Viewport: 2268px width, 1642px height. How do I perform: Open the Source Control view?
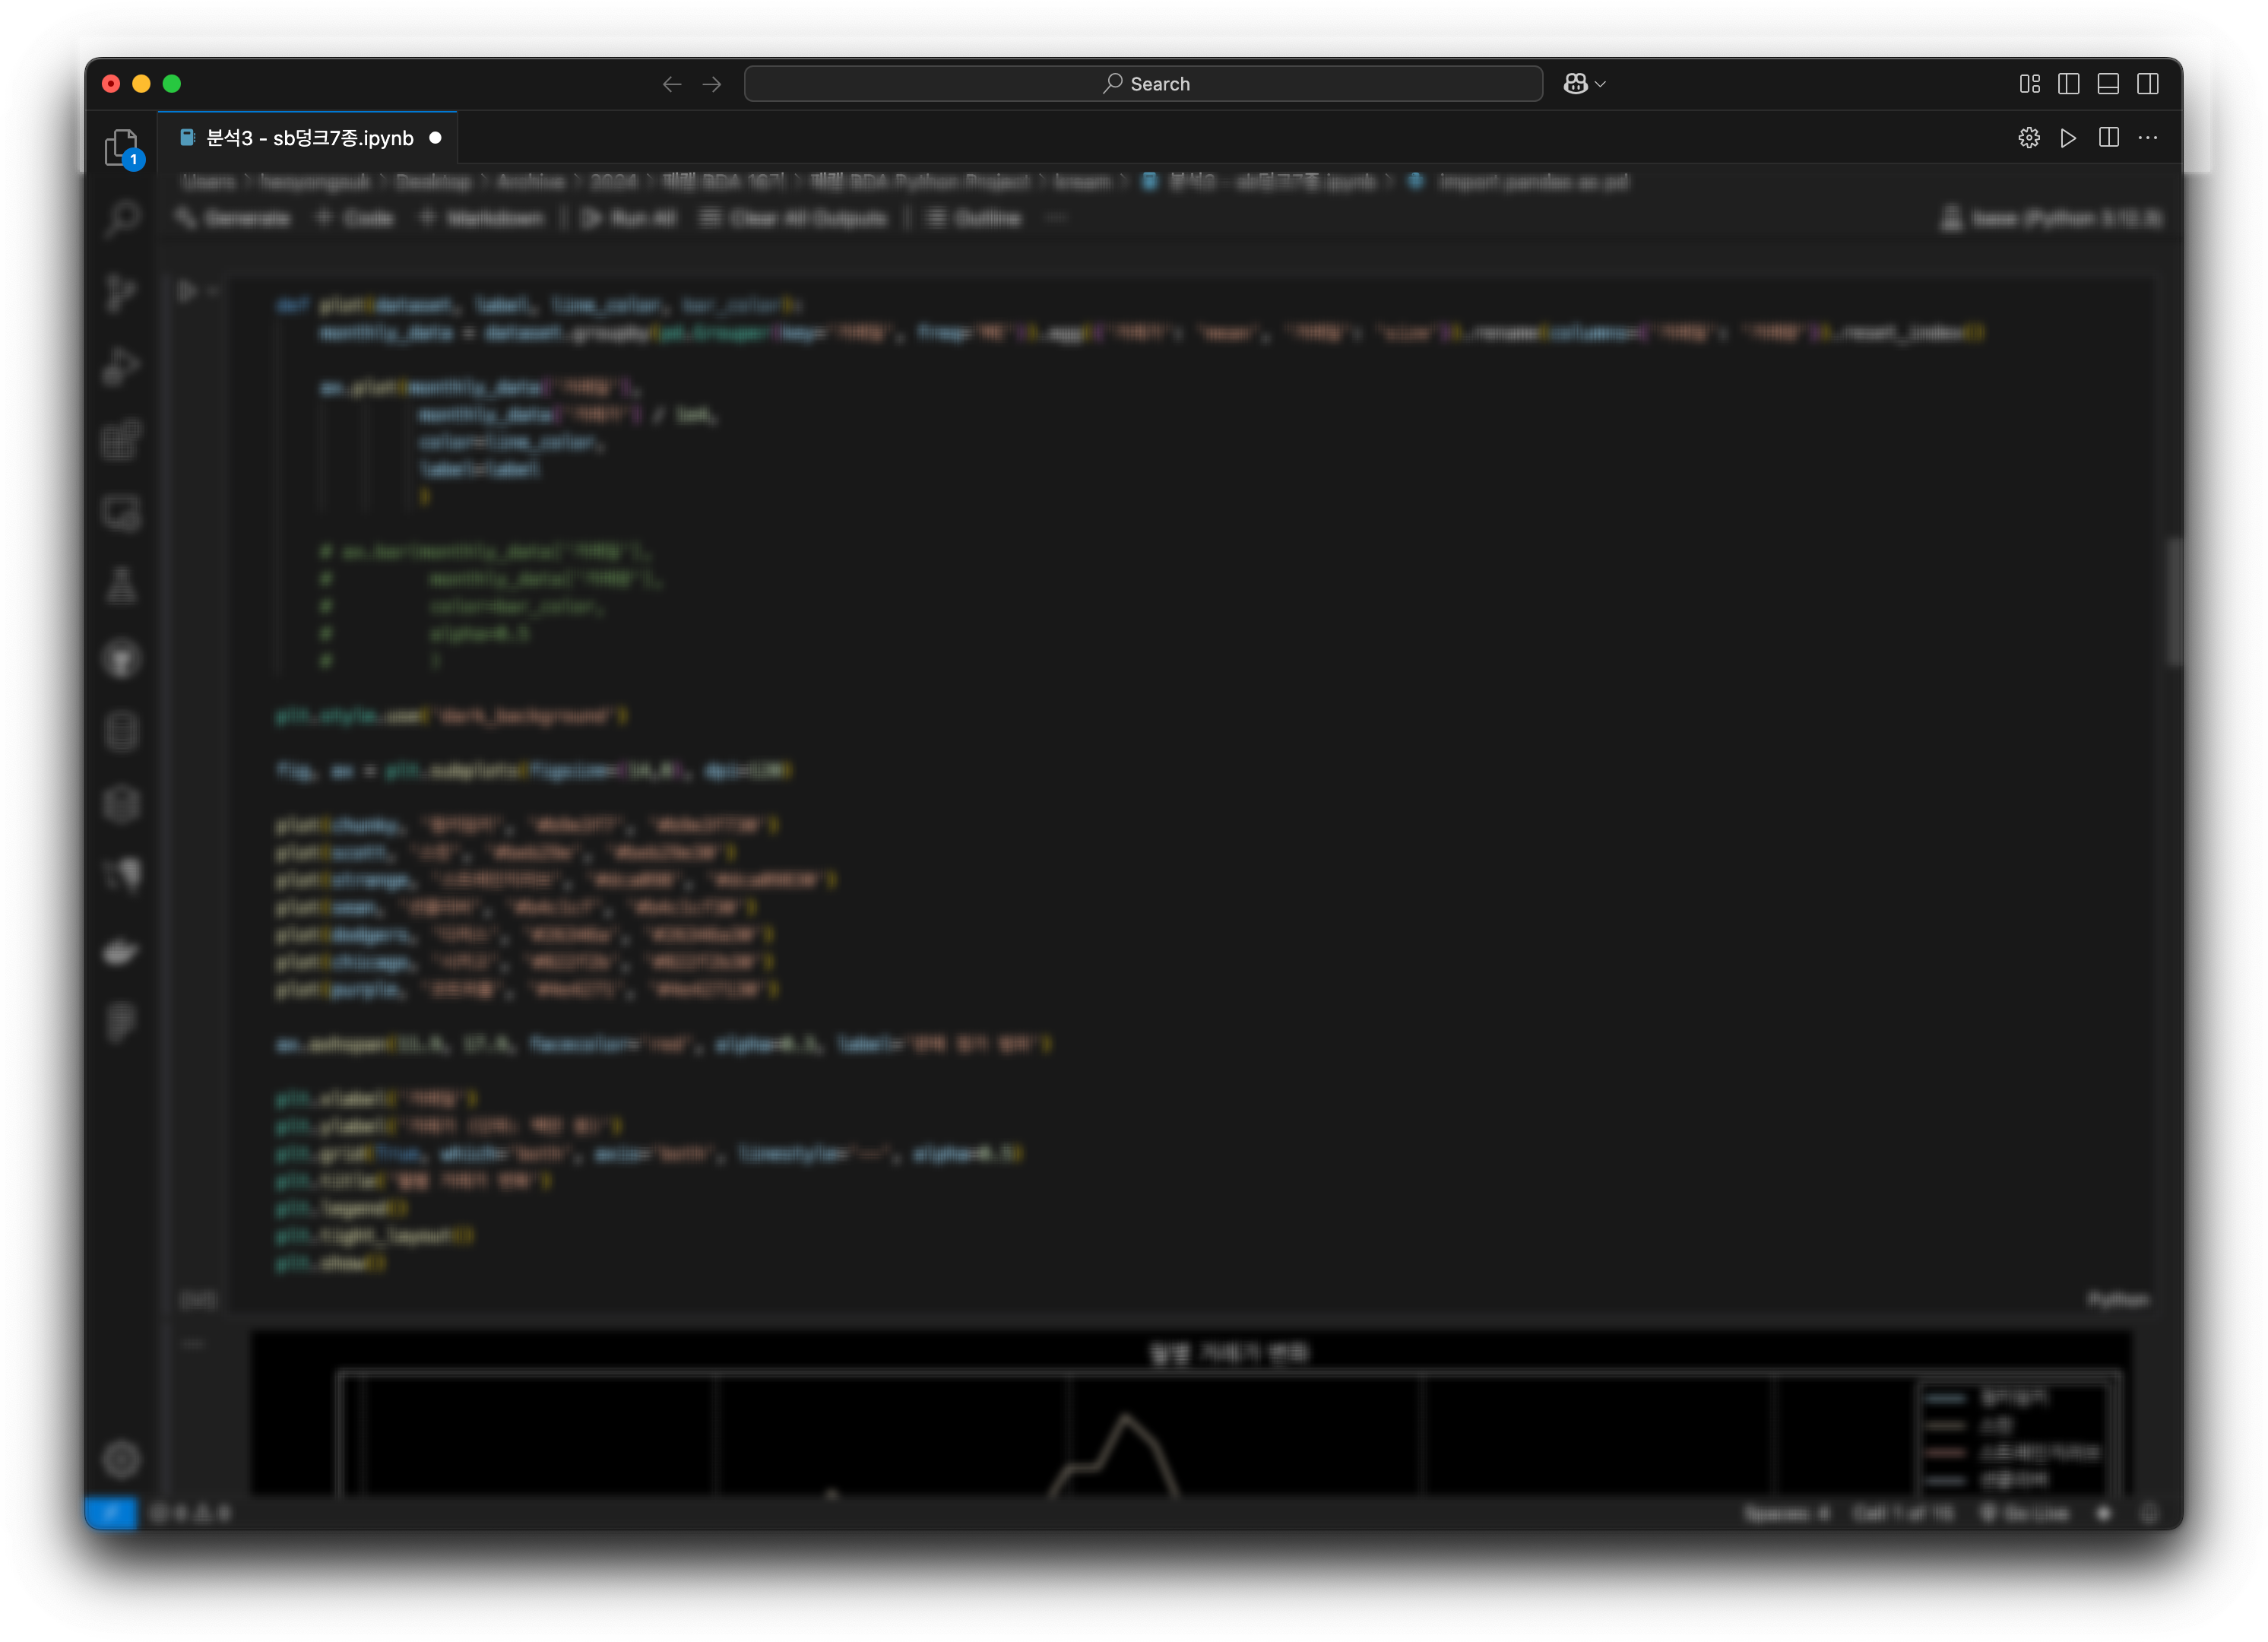(121, 293)
